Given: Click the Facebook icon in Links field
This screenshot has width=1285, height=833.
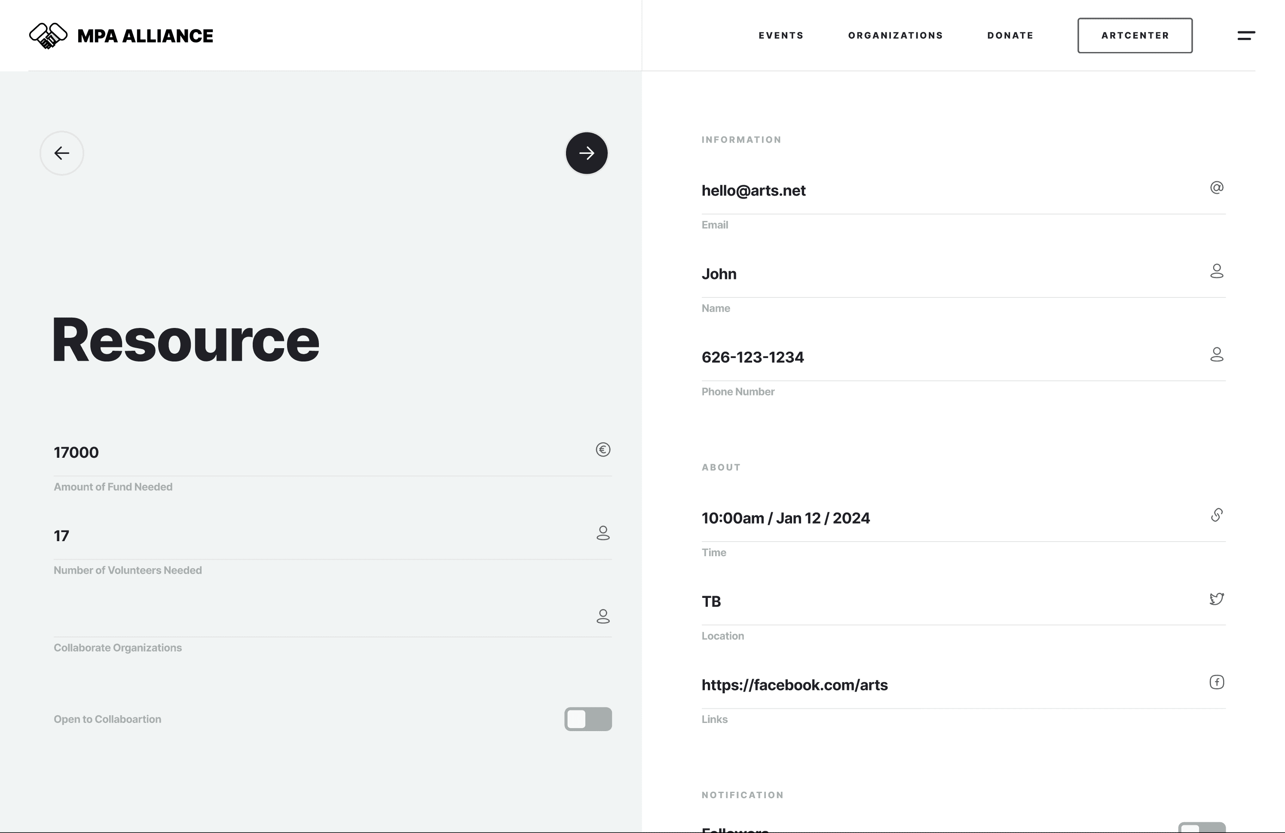Looking at the screenshot, I should [x=1216, y=683].
